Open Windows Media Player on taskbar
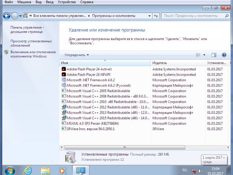This screenshot has height=175, width=233. (63, 171)
